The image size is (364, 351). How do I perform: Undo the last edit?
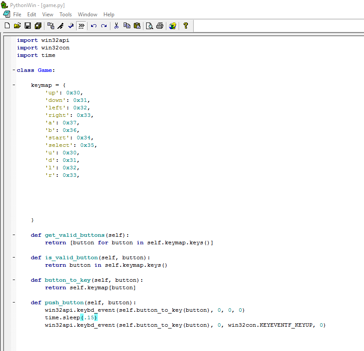[94, 26]
